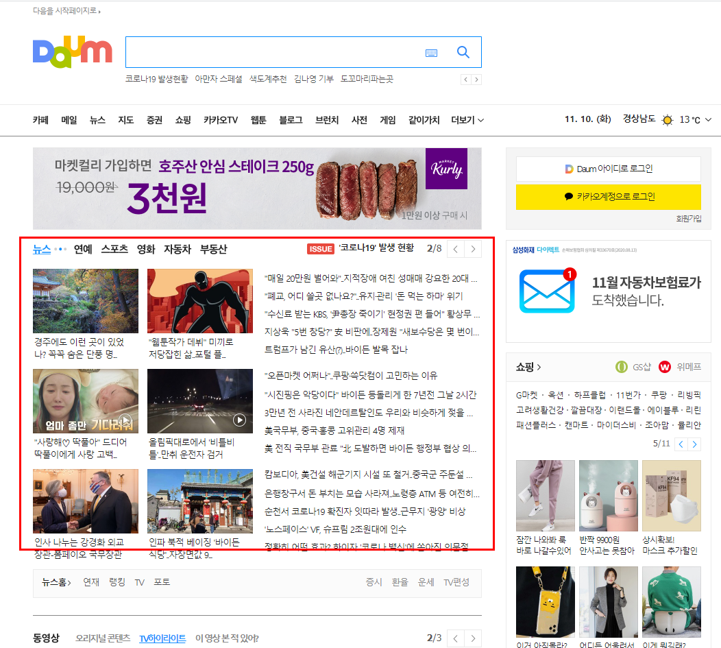Open headline 트럼프가 남긴 유산
Screen dimensions: 721x648
click(x=336, y=350)
